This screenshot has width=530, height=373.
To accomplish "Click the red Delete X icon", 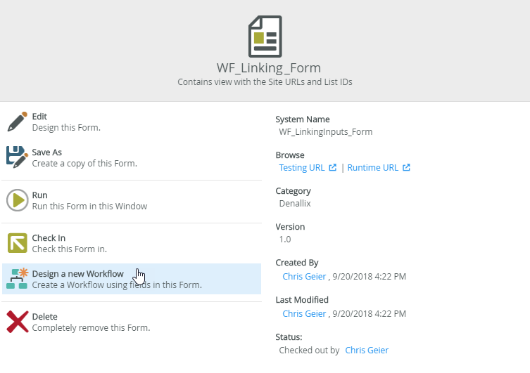I will point(17,322).
